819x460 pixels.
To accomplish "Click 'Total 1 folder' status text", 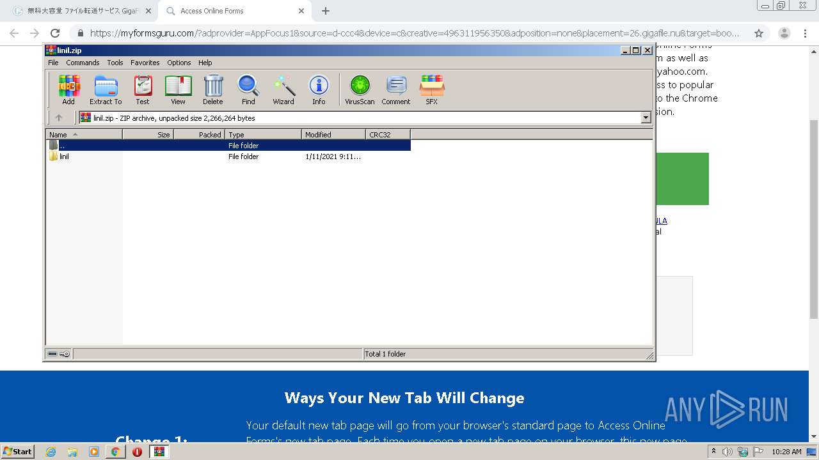I will pos(385,353).
